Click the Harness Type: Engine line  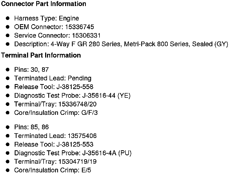pos(46,18)
